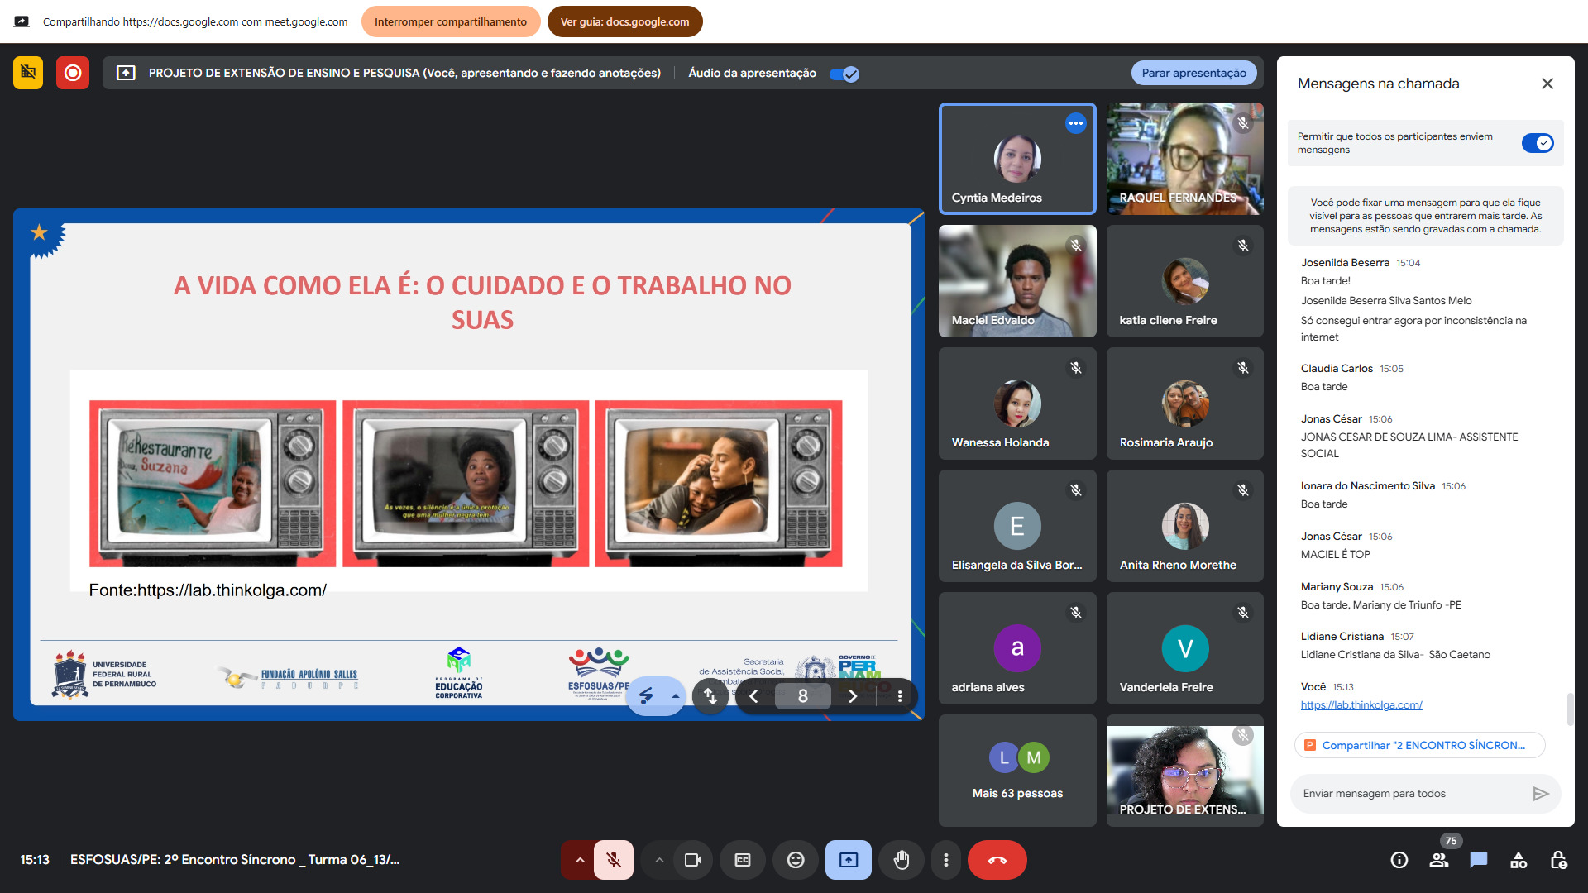Expand video settings arrow beside camera
The width and height of the screenshot is (1588, 893).
point(659,860)
